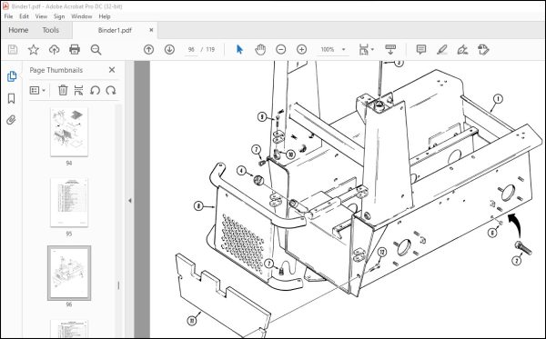Click the upload to cloud icon
This screenshot has height=339, width=546.
coord(54,50)
